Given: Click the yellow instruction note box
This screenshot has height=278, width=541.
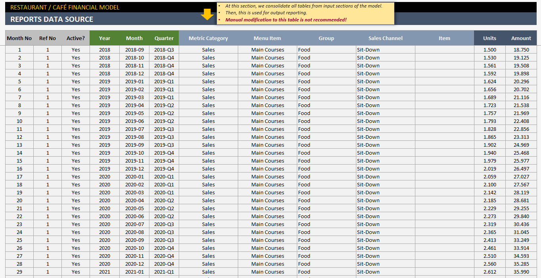Looking at the screenshot, I should click(x=305, y=13).
